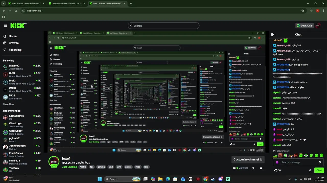The width and height of the screenshot is (327, 183).
Task: Expand Following list with Show More
Action: coord(8,104)
